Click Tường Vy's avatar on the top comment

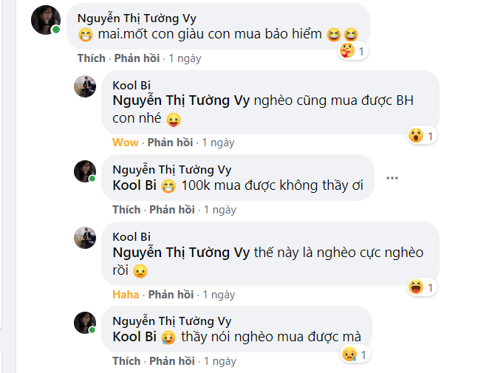[46, 19]
